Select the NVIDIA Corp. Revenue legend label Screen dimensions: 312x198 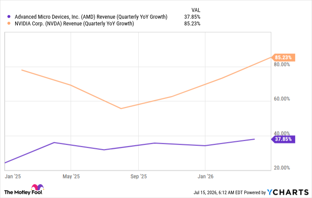[74, 23]
